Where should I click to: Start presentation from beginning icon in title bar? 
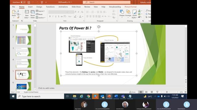coord(42,2)
